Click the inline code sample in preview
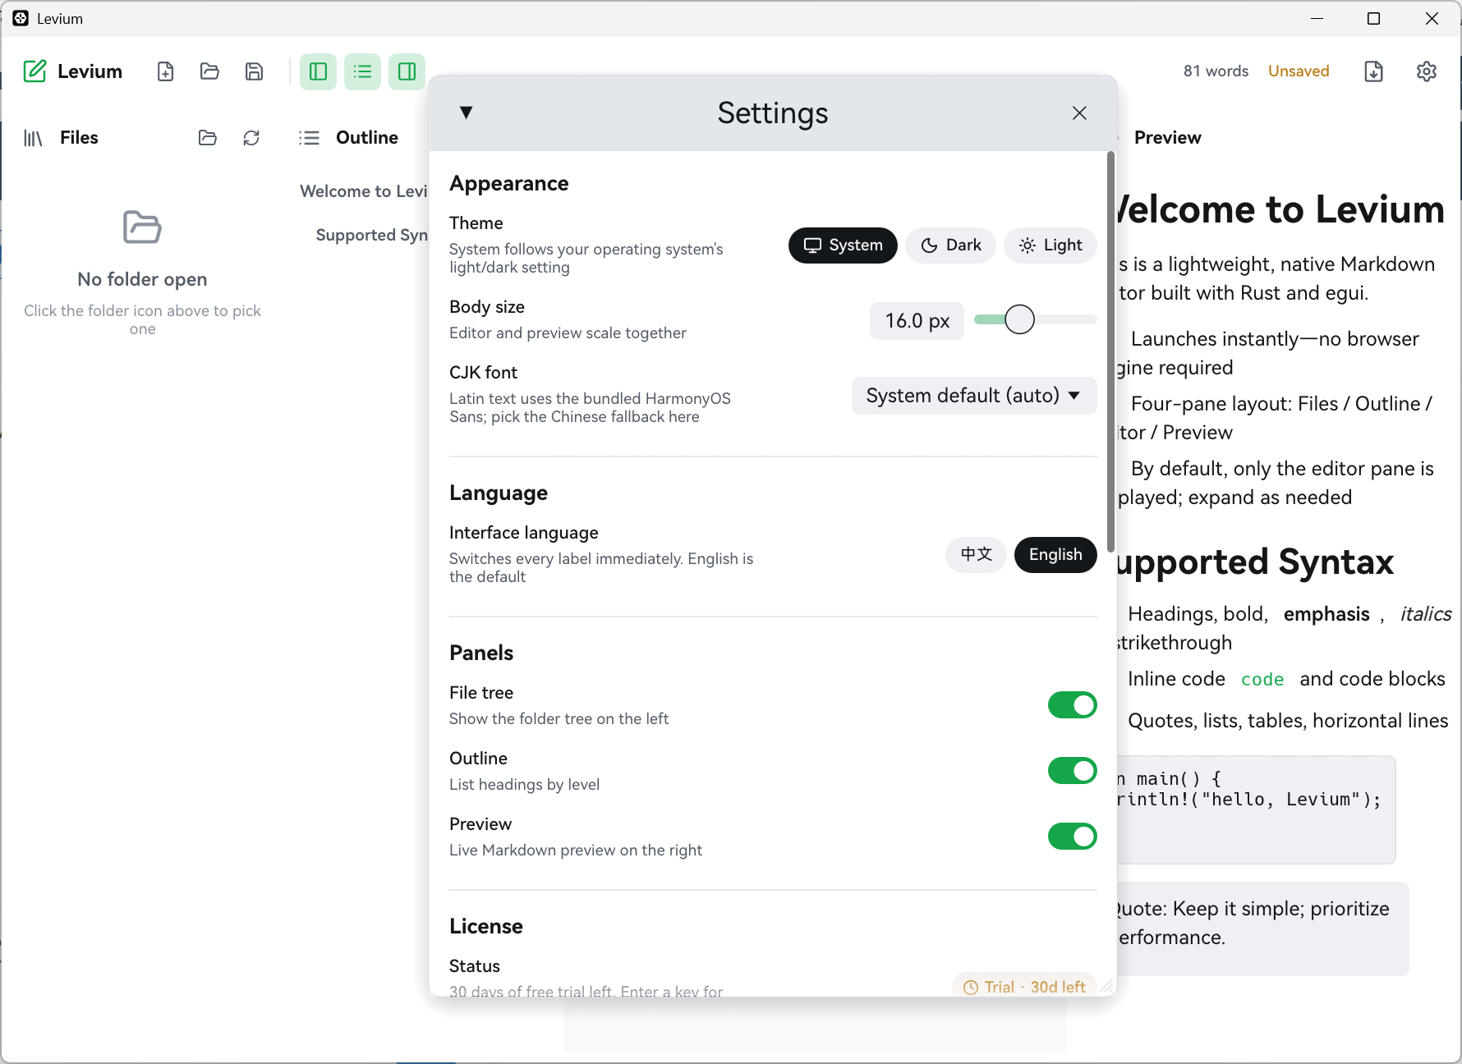This screenshot has height=1064, width=1462. [x=1262, y=679]
